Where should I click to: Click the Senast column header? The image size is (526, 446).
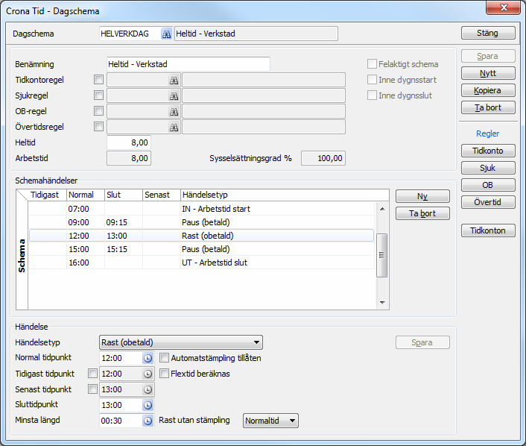pos(162,195)
